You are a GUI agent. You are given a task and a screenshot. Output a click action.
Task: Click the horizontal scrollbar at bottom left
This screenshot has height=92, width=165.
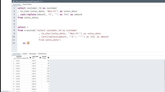5,91
